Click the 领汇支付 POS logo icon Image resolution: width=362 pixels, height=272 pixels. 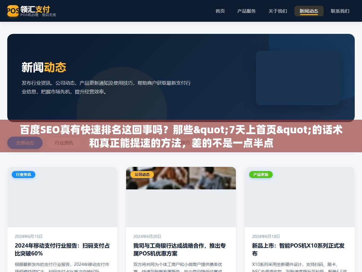13,11
